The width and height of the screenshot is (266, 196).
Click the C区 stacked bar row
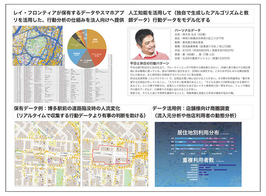(x=204, y=146)
